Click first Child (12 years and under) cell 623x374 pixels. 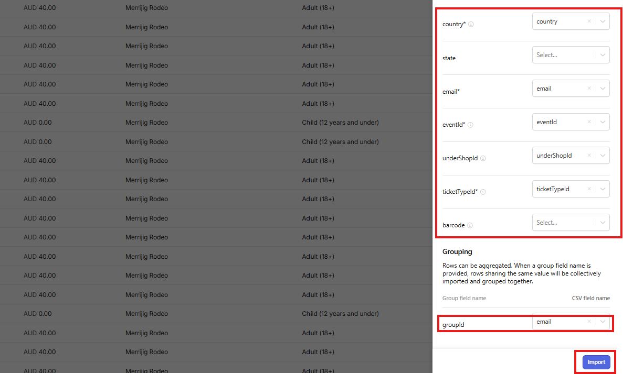pos(340,123)
